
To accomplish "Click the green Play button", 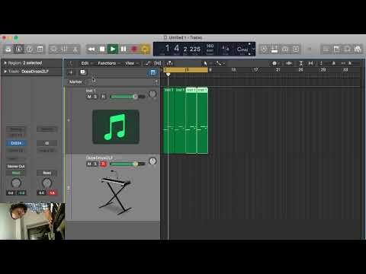I will (x=113, y=49).
